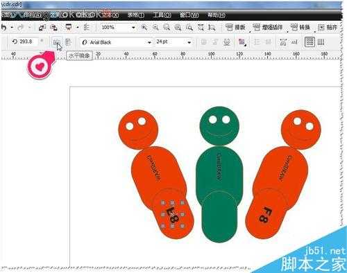Click the edit text icon labeled ab|

tap(294, 42)
